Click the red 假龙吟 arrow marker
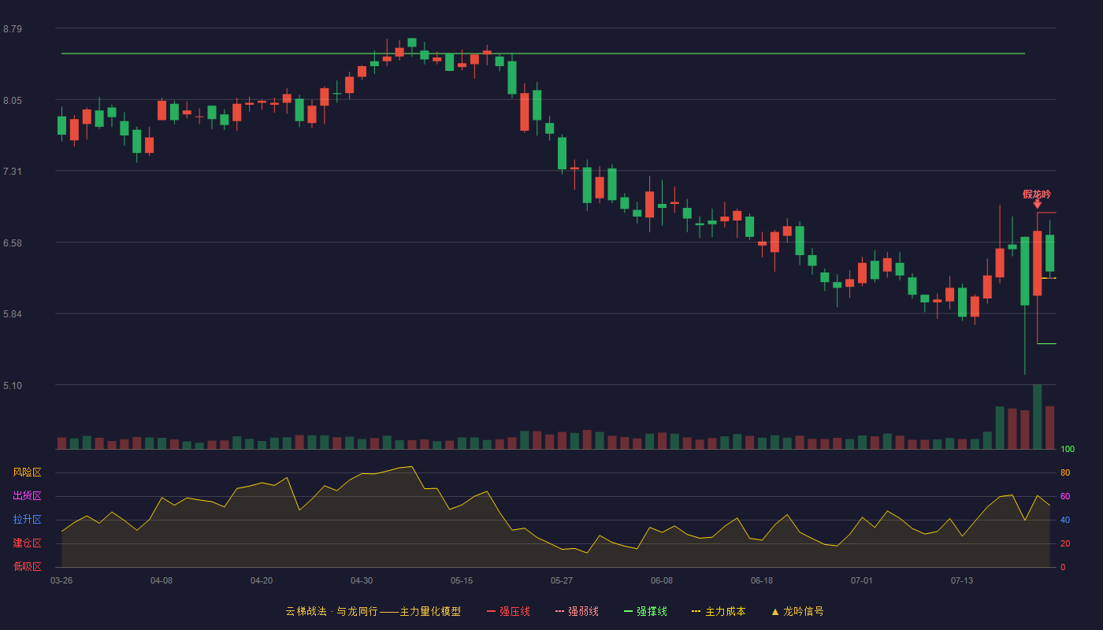This screenshot has width=1103, height=630. click(x=1037, y=204)
